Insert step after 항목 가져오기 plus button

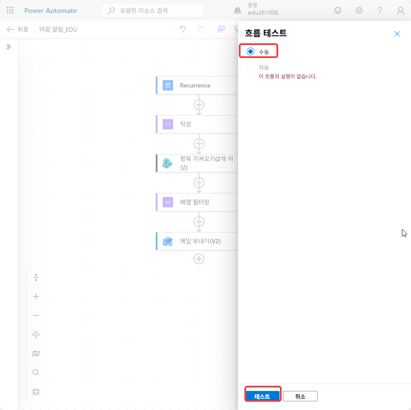click(x=199, y=183)
